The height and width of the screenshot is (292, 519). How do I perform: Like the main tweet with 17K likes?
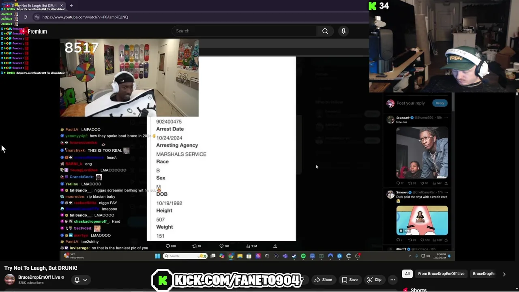[221, 246]
